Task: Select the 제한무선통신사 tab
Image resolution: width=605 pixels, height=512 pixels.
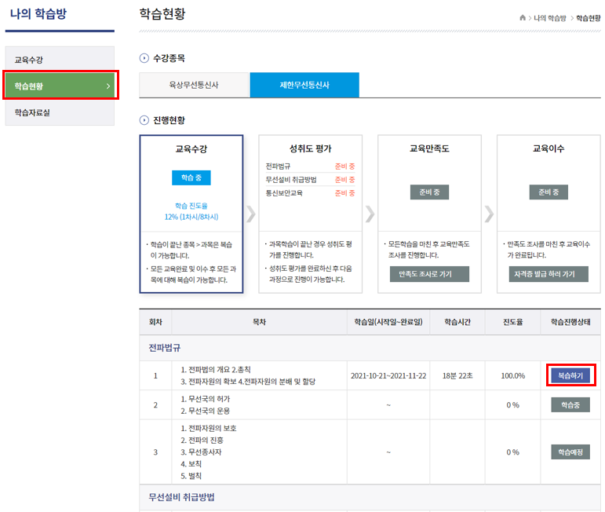Action: click(x=304, y=85)
